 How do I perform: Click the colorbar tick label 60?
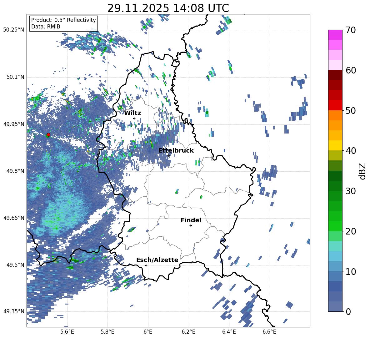tap(351, 70)
